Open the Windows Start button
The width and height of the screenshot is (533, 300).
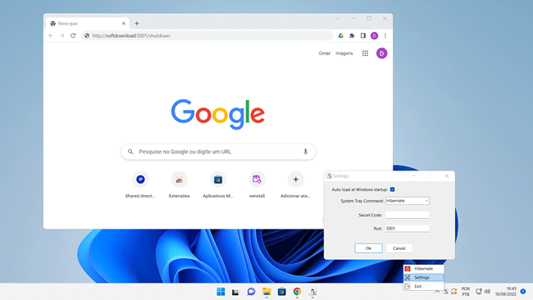pyautogui.click(x=221, y=292)
